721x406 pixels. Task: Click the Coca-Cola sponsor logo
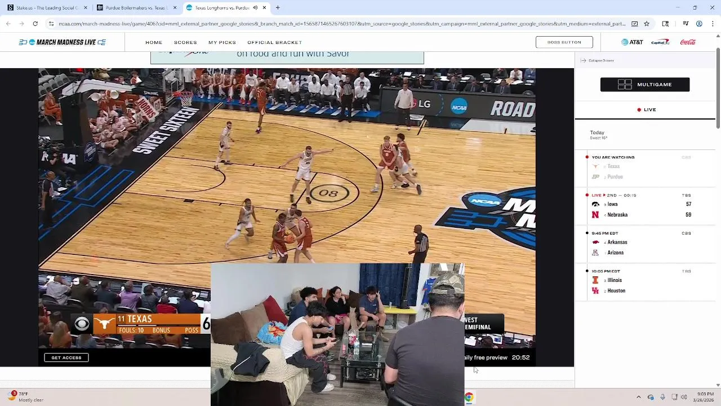tap(688, 42)
